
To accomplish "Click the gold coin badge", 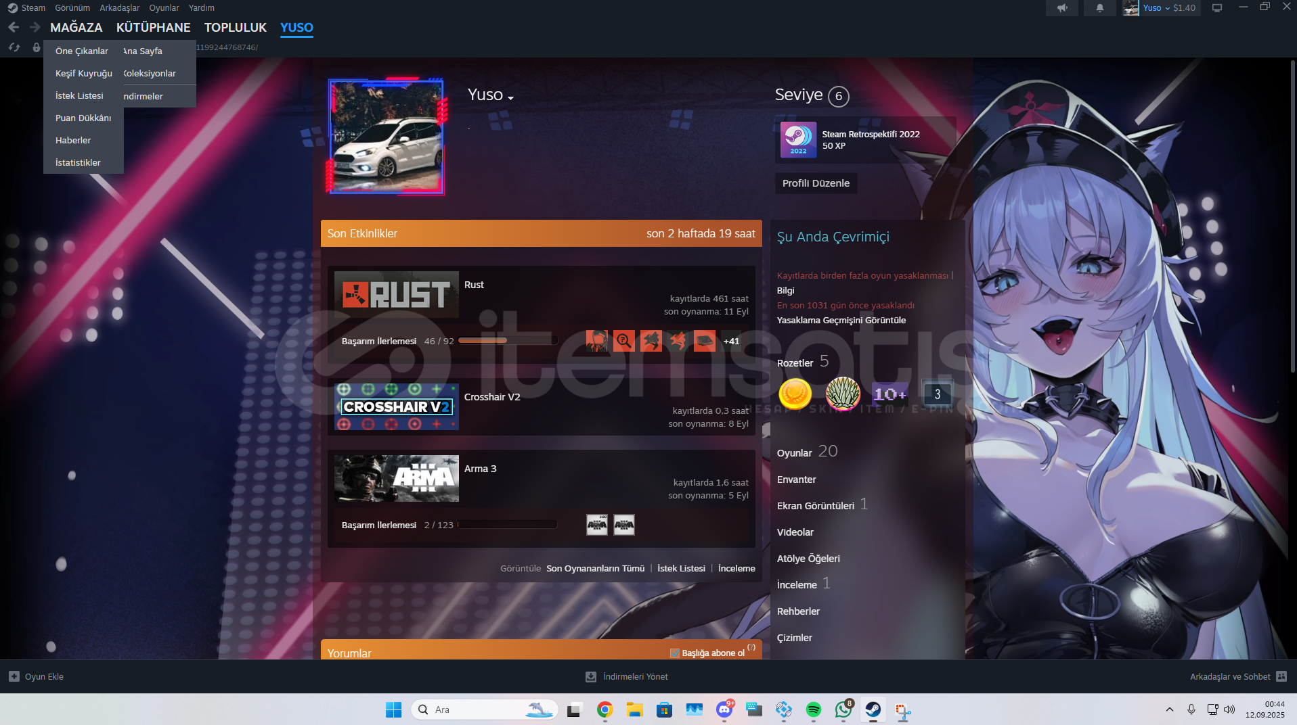I will [x=795, y=394].
